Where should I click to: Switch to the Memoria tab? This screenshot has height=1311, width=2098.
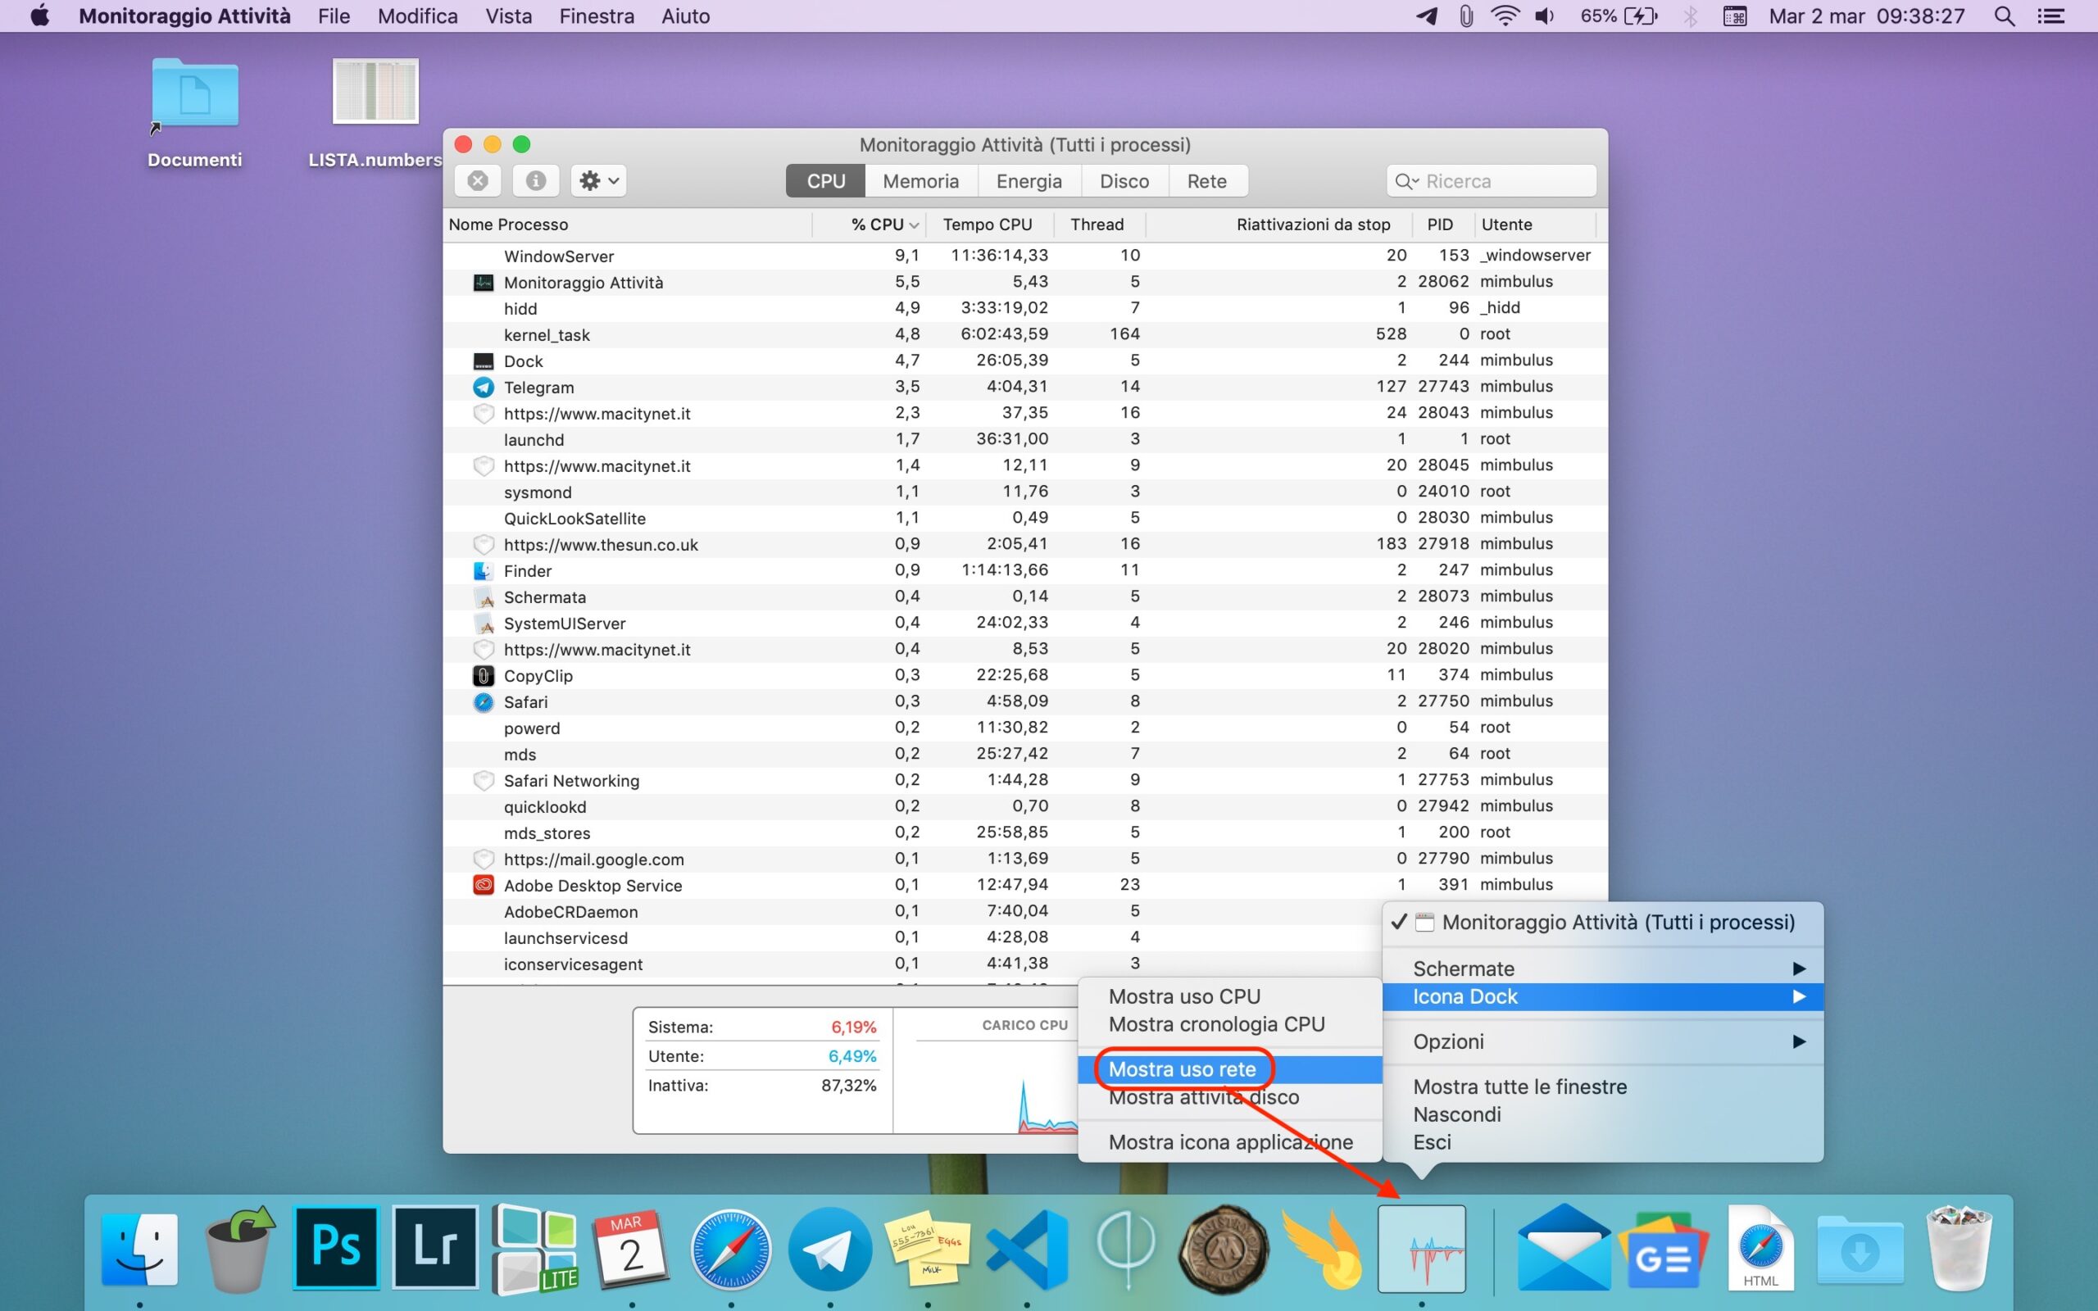920,181
